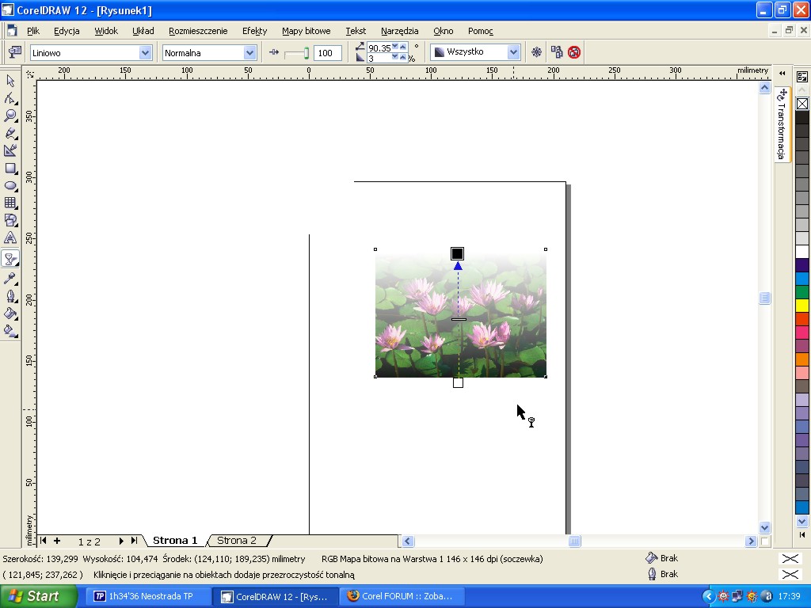Viewport: 811px width, 608px height.
Task: Click the Transformacja docker tab
Action: (x=782, y=127)
